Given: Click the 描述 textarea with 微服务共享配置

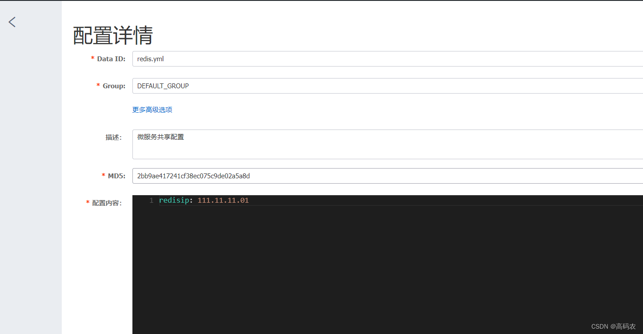Looking at the screenshot, I should click(x=387, y=144).
